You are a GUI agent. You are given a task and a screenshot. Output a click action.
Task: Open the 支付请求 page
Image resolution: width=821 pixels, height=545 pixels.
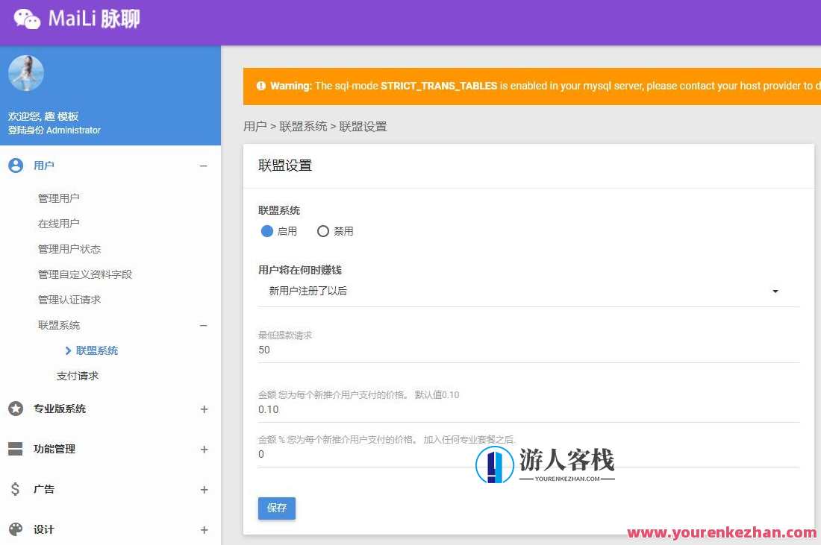coord(77,375)
